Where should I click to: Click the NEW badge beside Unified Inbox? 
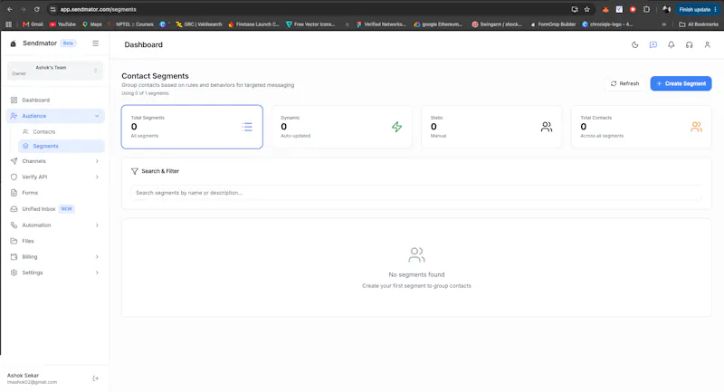click(x=66, y=209)
